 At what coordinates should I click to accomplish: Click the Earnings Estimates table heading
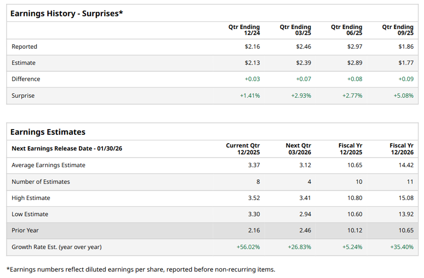click(48, 132)
